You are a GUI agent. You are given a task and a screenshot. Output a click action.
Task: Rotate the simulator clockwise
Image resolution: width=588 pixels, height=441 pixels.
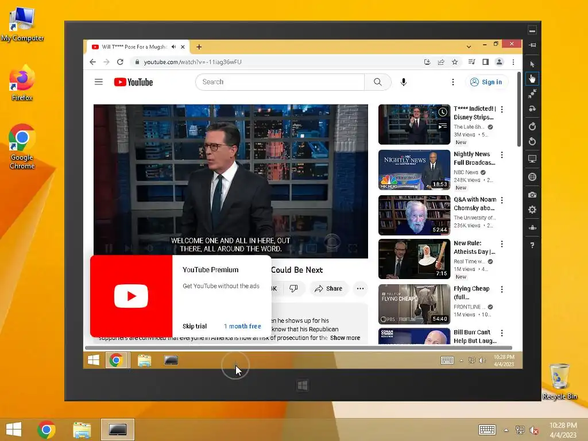coord(532,126)
